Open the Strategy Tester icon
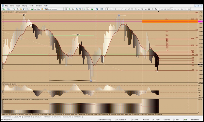The height and width of the screenshot is (122, 204). pos(28,9)
